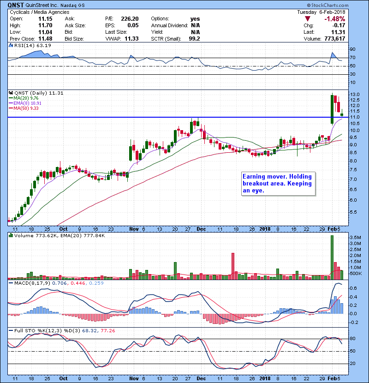Click the Last 11.31 value
Screen dimensions: 369x383
pyautogui.click(x=338, y=32)
